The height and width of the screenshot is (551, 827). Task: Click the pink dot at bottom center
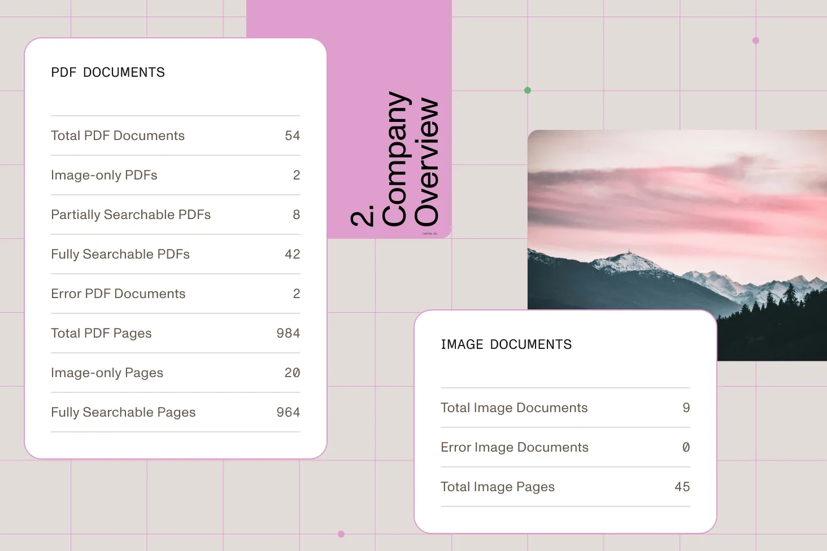click(x=341, y=534)
